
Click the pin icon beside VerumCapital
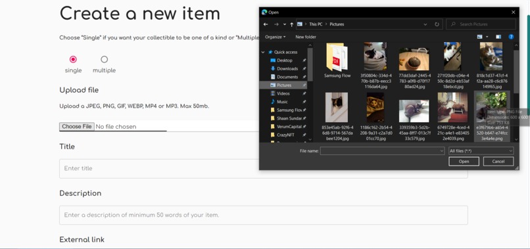coord(304,127)
